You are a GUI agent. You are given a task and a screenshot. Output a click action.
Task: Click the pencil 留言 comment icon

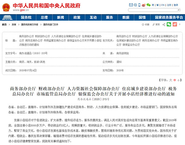pyautogui.click(x=156, y=25)
